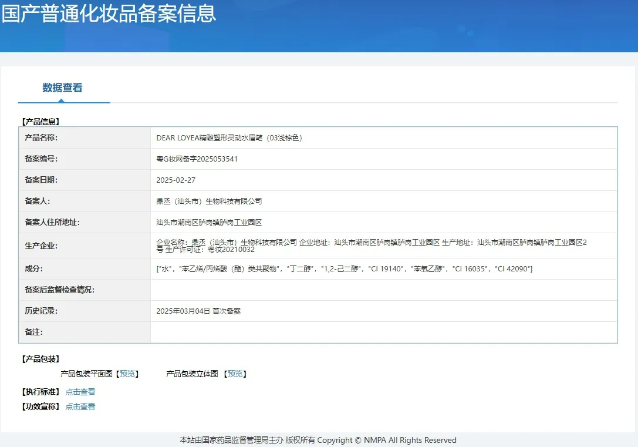Select the date 2025-02-27
The image size is (638, 447).
pyautogui.click(x=175, y=180)
